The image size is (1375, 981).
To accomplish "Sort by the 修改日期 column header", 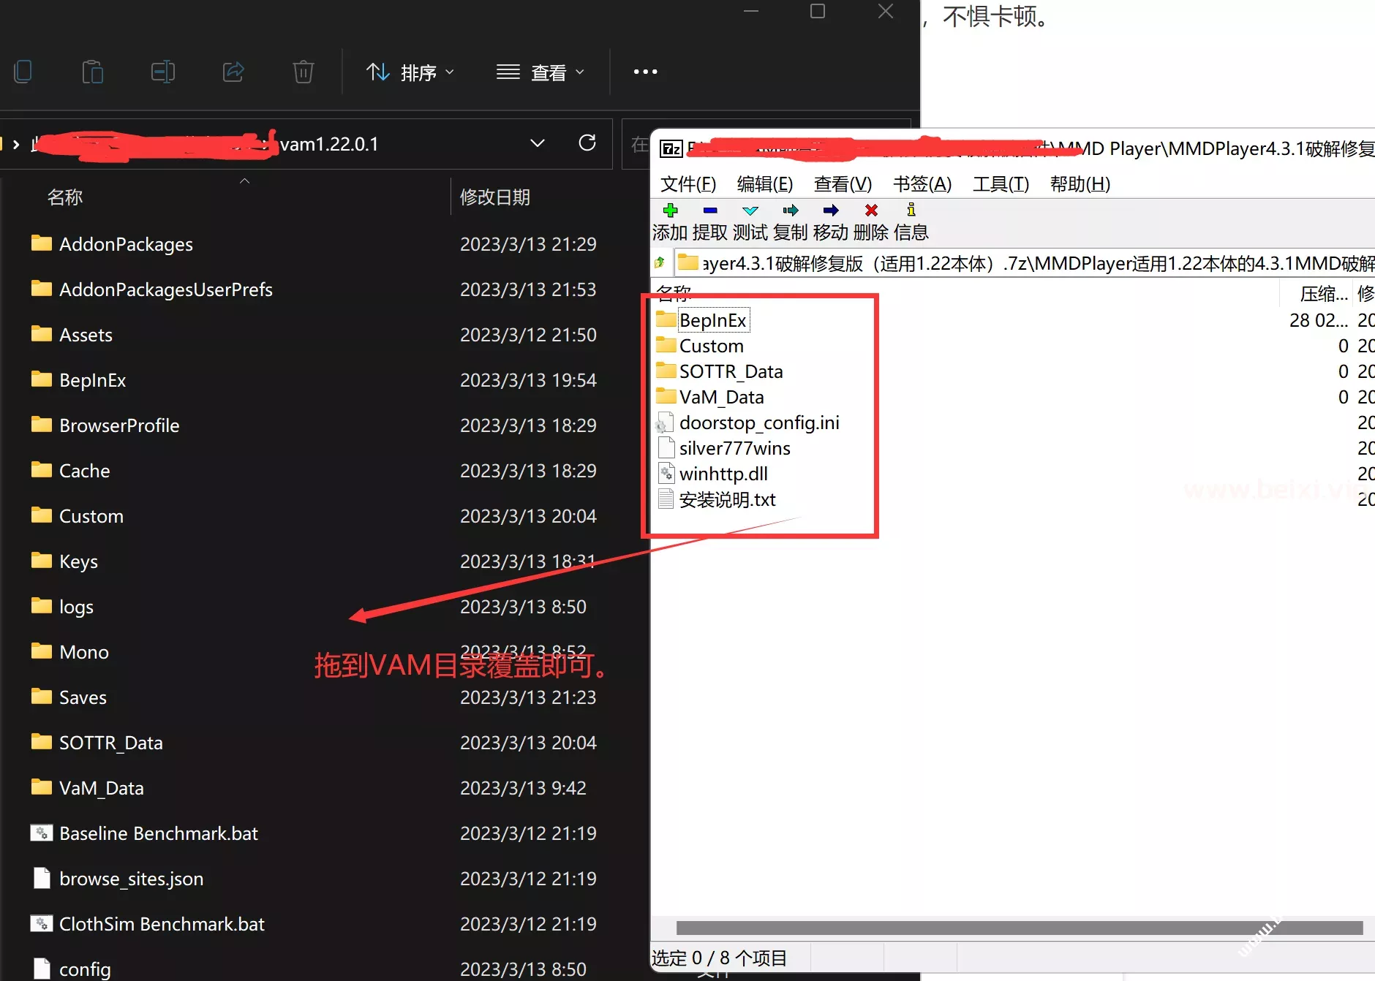I will click(495, 197).
